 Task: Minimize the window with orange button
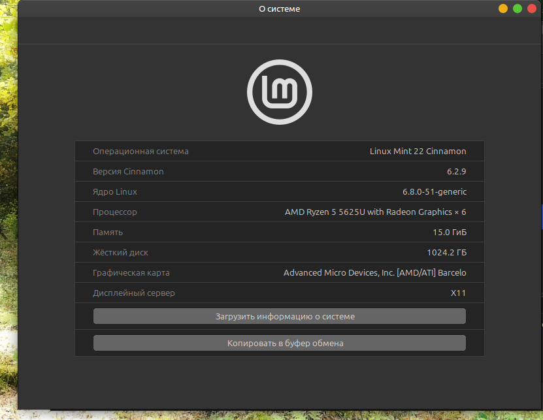(503, 8)
